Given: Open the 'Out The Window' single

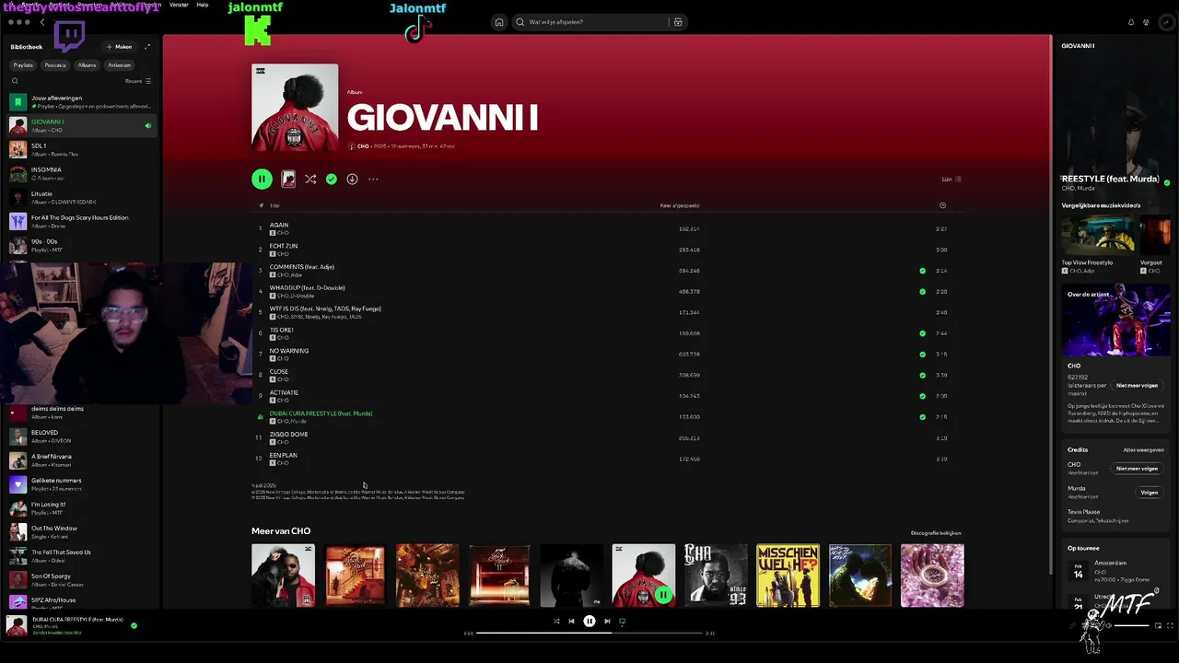Looking at the screenshot, I should coord(83,532).
